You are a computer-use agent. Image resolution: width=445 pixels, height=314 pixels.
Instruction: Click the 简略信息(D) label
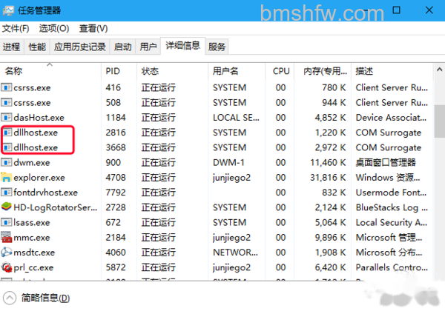pyautogui.click(x=45, y=298)
